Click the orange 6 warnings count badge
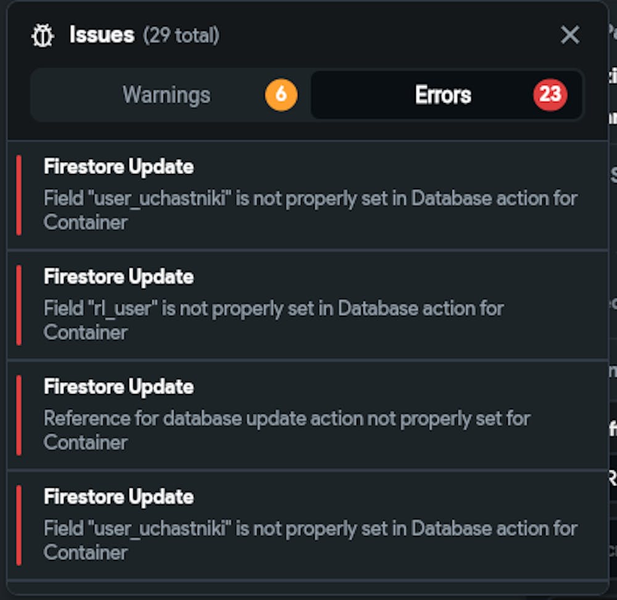The image size is (617, 600). [281, 95]
